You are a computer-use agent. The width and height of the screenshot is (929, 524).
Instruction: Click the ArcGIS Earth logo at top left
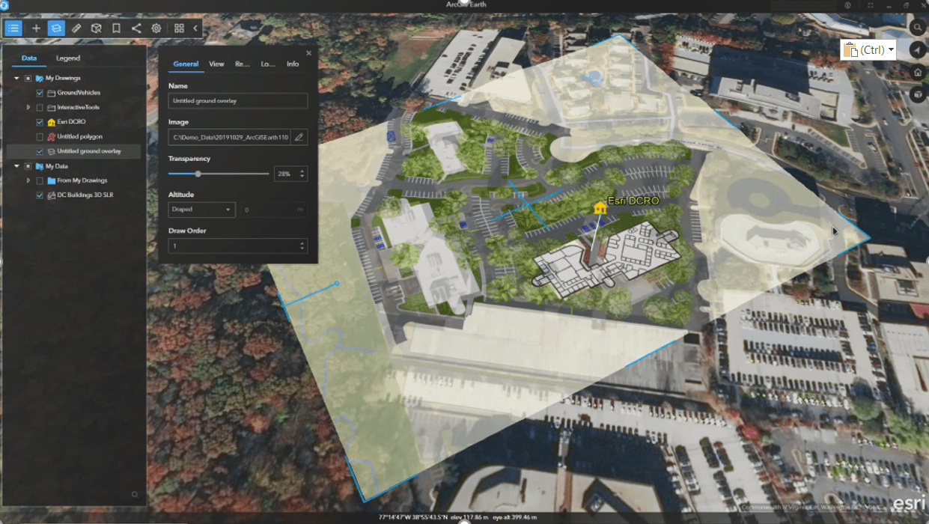point(4,5)
